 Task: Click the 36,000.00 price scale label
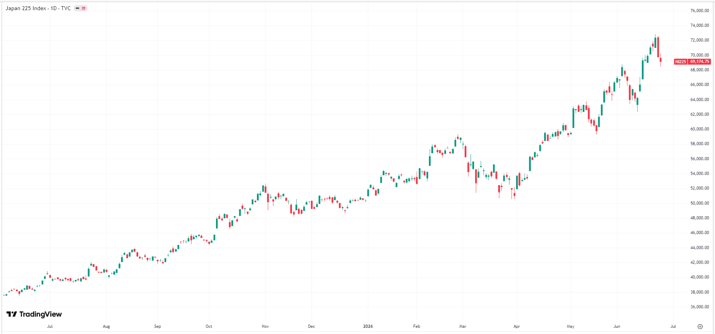(x=699, y=307)
